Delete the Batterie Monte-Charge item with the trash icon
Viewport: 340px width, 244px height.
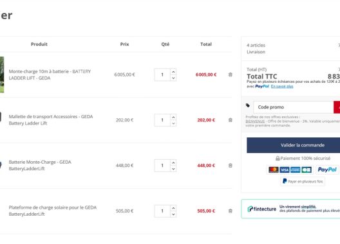(231, 166)
